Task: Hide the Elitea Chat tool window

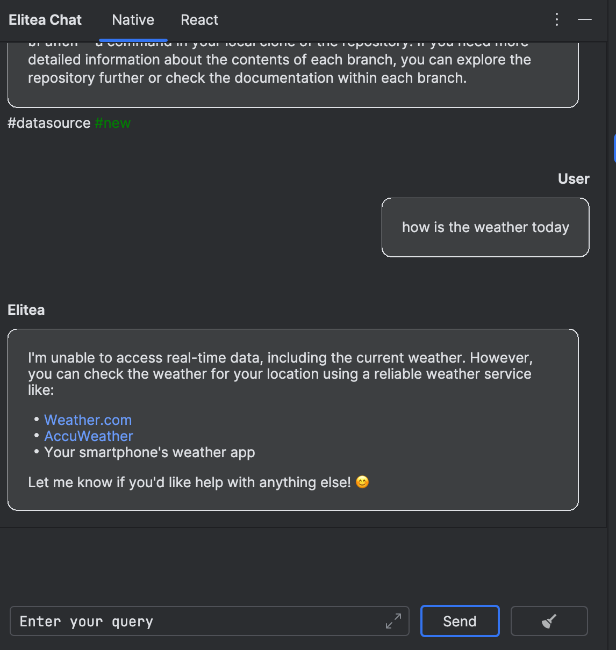Action: 585,20
